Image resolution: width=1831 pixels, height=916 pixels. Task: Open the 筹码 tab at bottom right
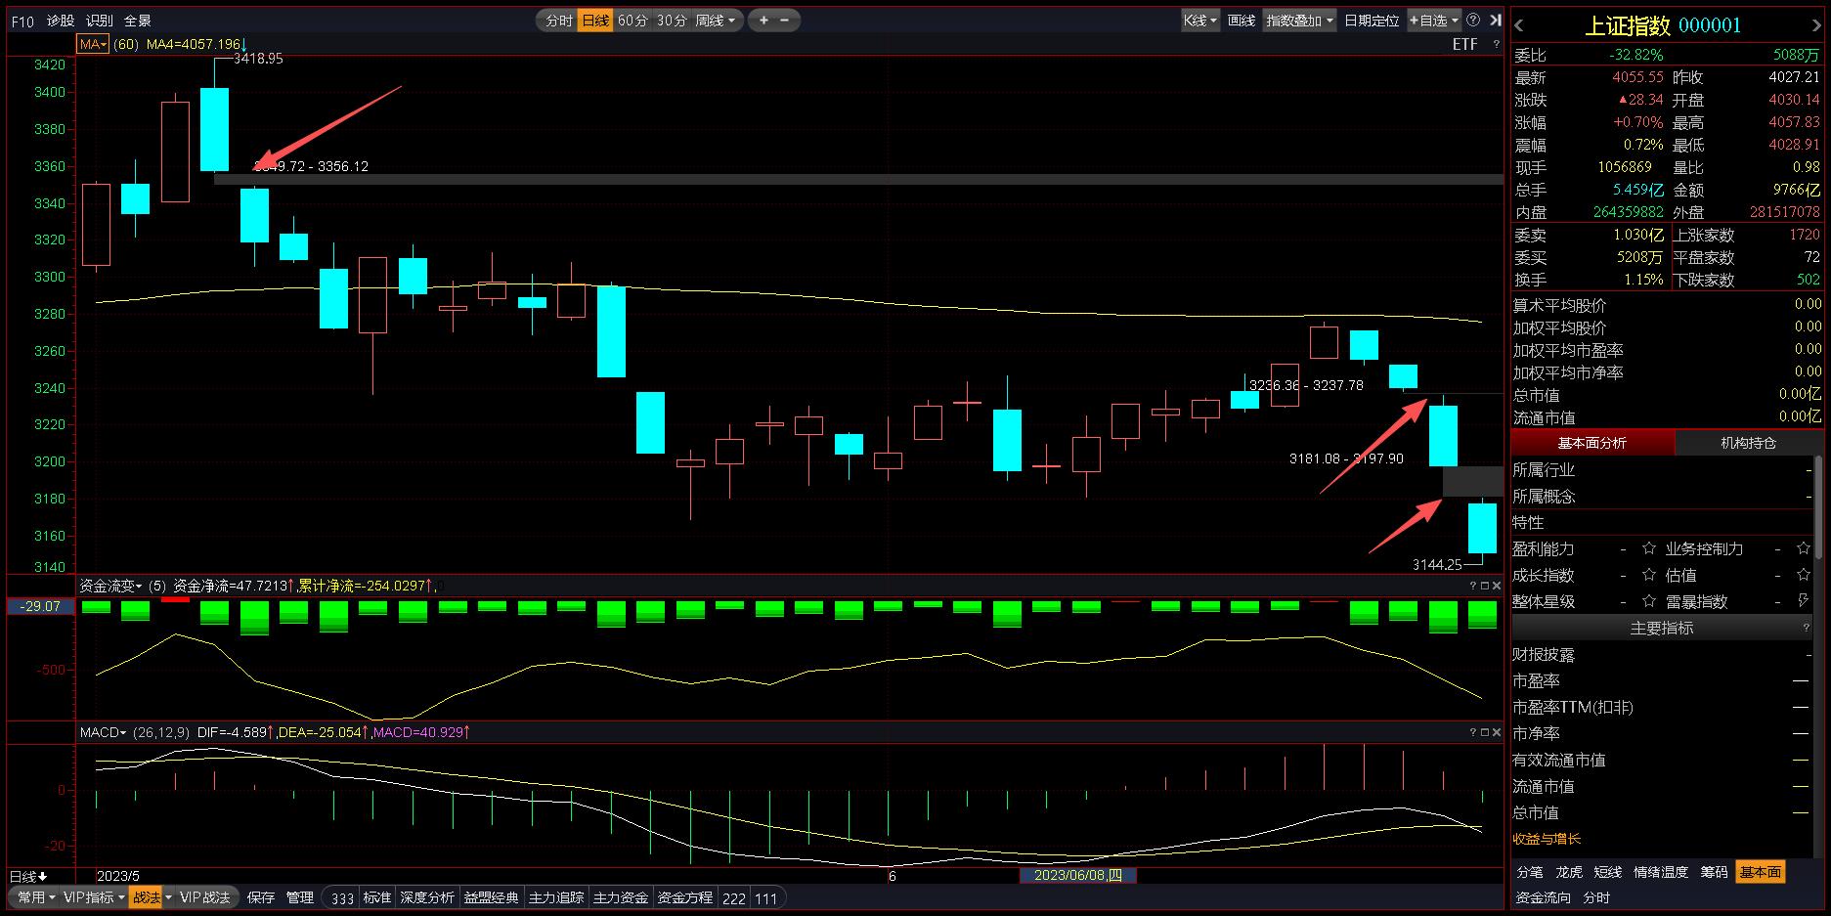(x=1714, y=872)
